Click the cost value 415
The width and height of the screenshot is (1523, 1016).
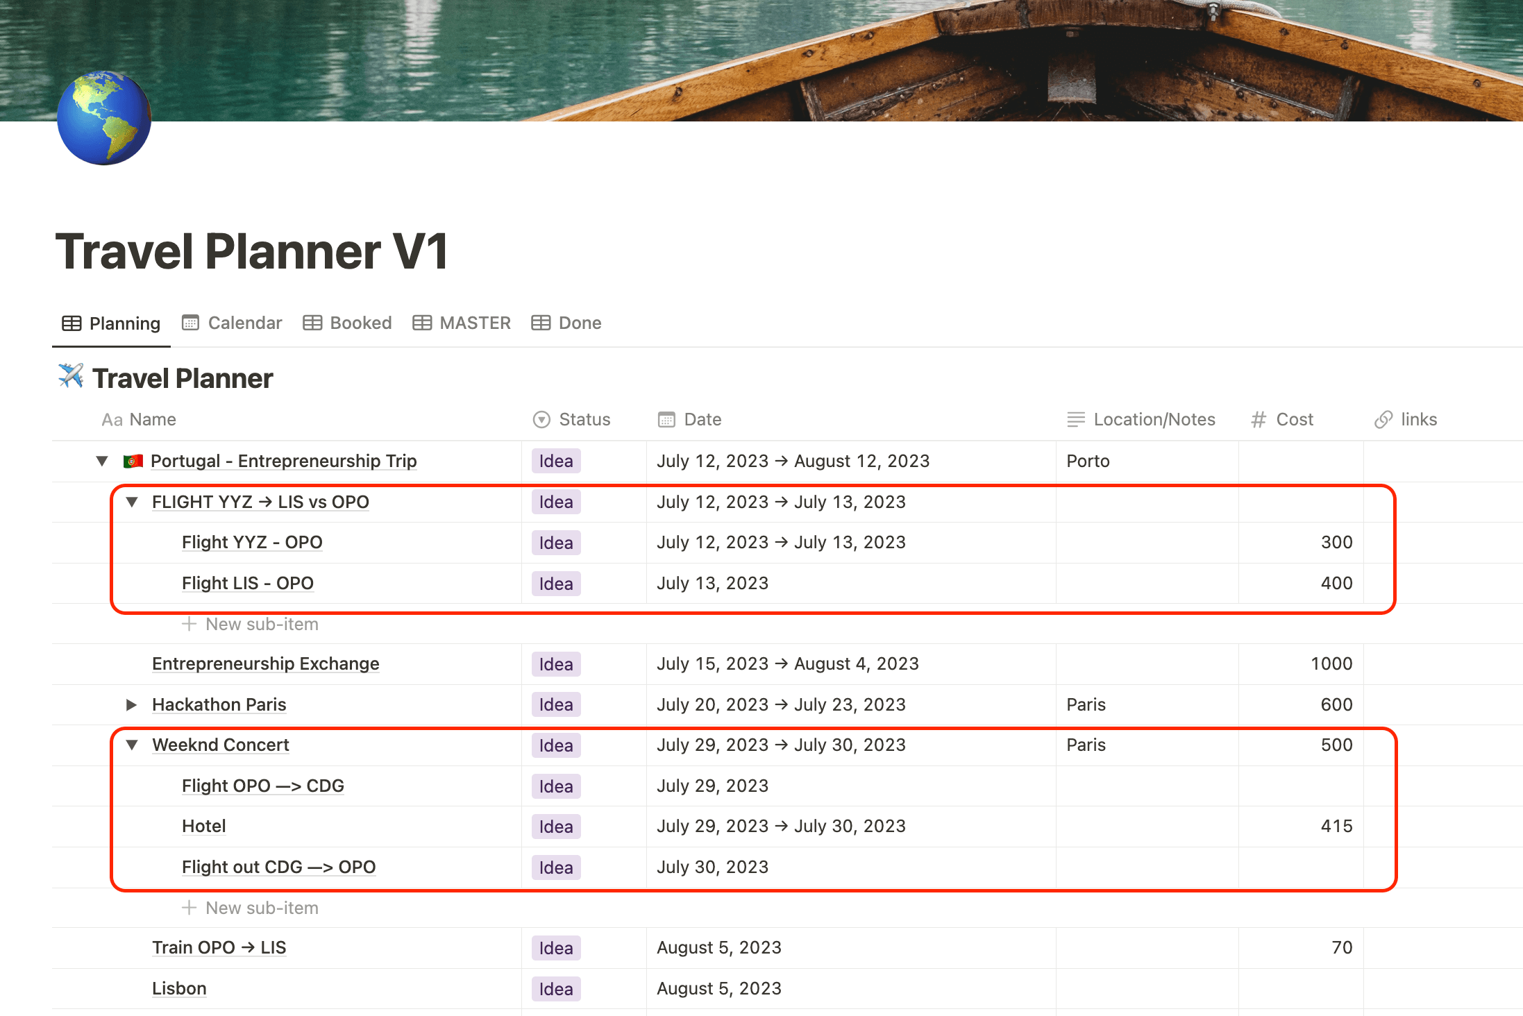1336,826
